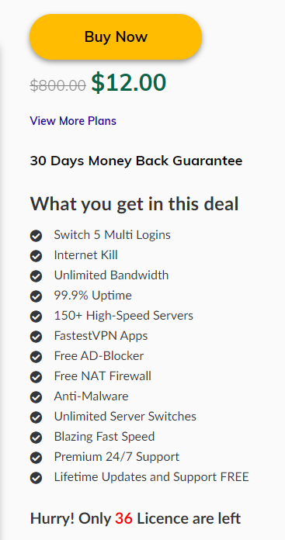Click checkmark icon beside Free NAT Firewall
The width and height of the screenshot is (285, 540).
pos(36,377)
